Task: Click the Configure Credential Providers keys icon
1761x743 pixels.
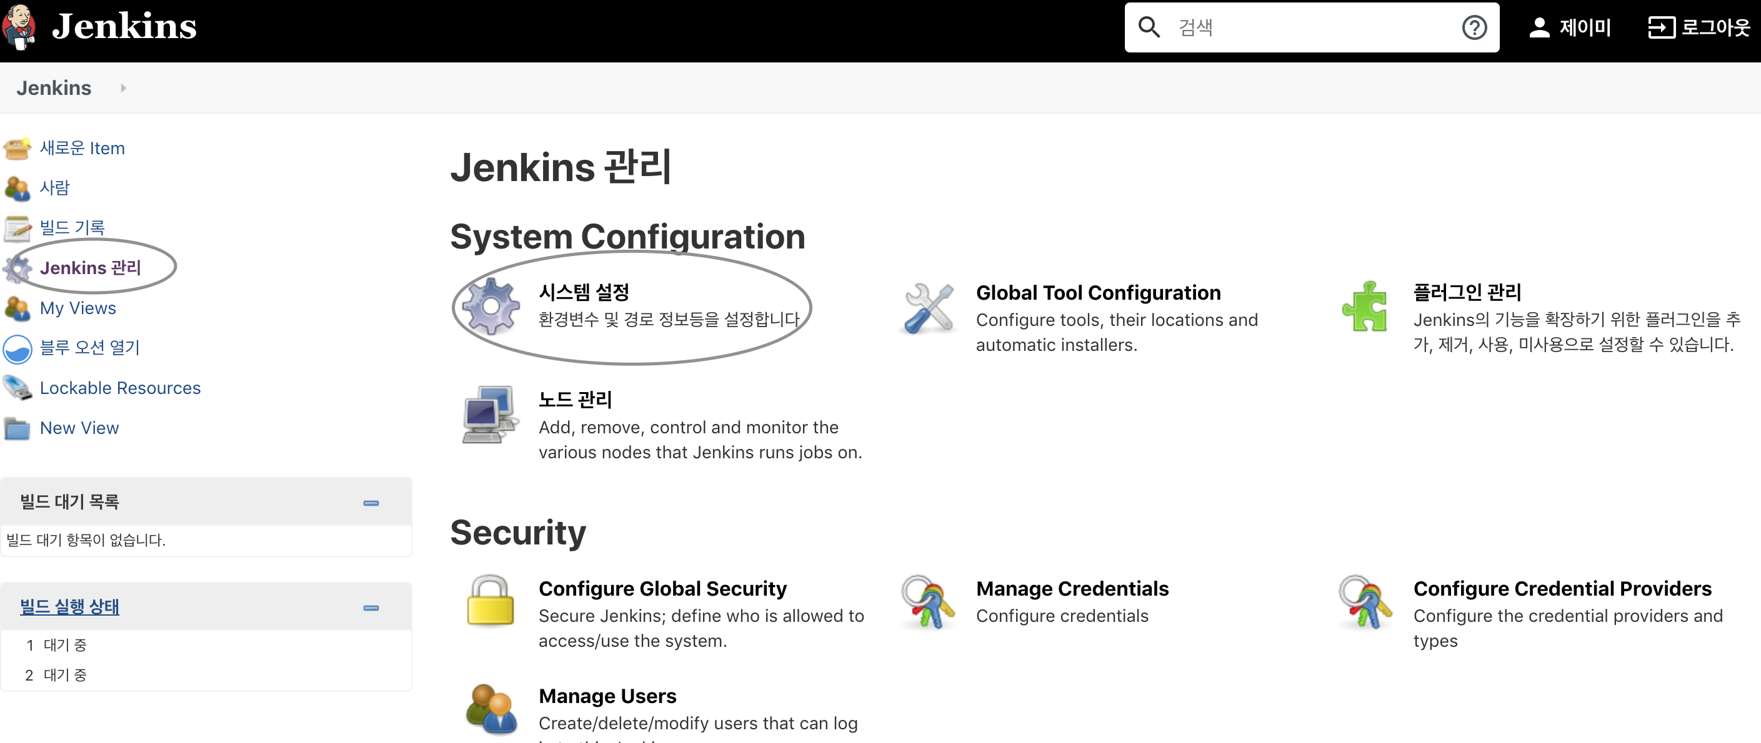Action: (x=1365, y=602)
